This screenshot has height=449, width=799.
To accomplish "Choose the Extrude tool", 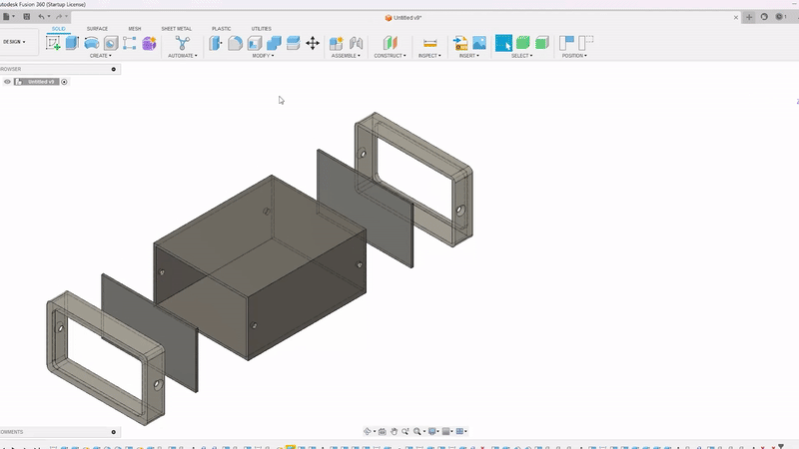I will (x=72, y=43).
